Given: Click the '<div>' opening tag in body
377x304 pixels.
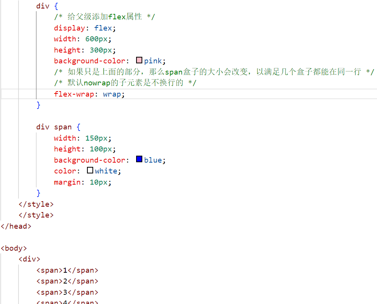Looking at the screenshot, I should (29, 259).
